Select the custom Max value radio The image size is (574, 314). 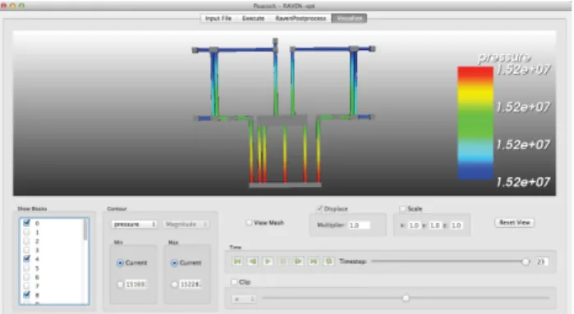pos(174,284)
